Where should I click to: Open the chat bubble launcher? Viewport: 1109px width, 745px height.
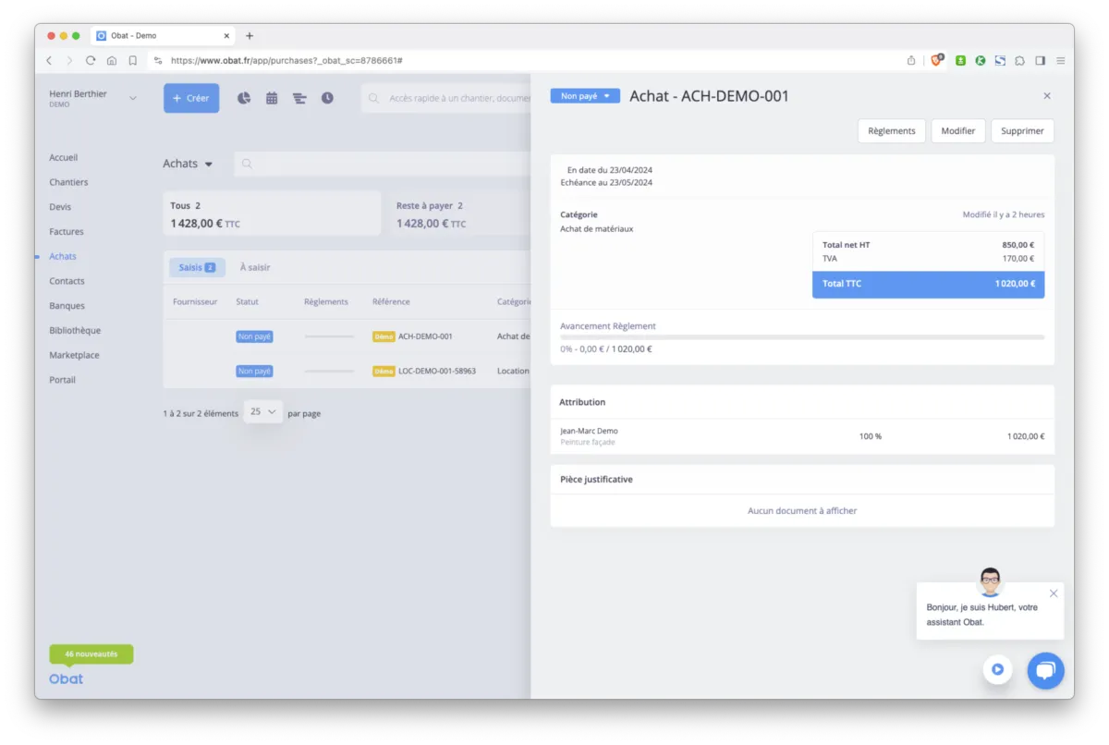[1045, 671]
